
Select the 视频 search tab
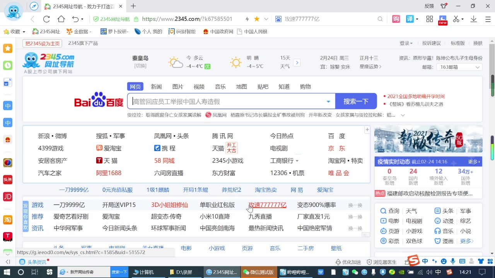click(x=199, y=86)
